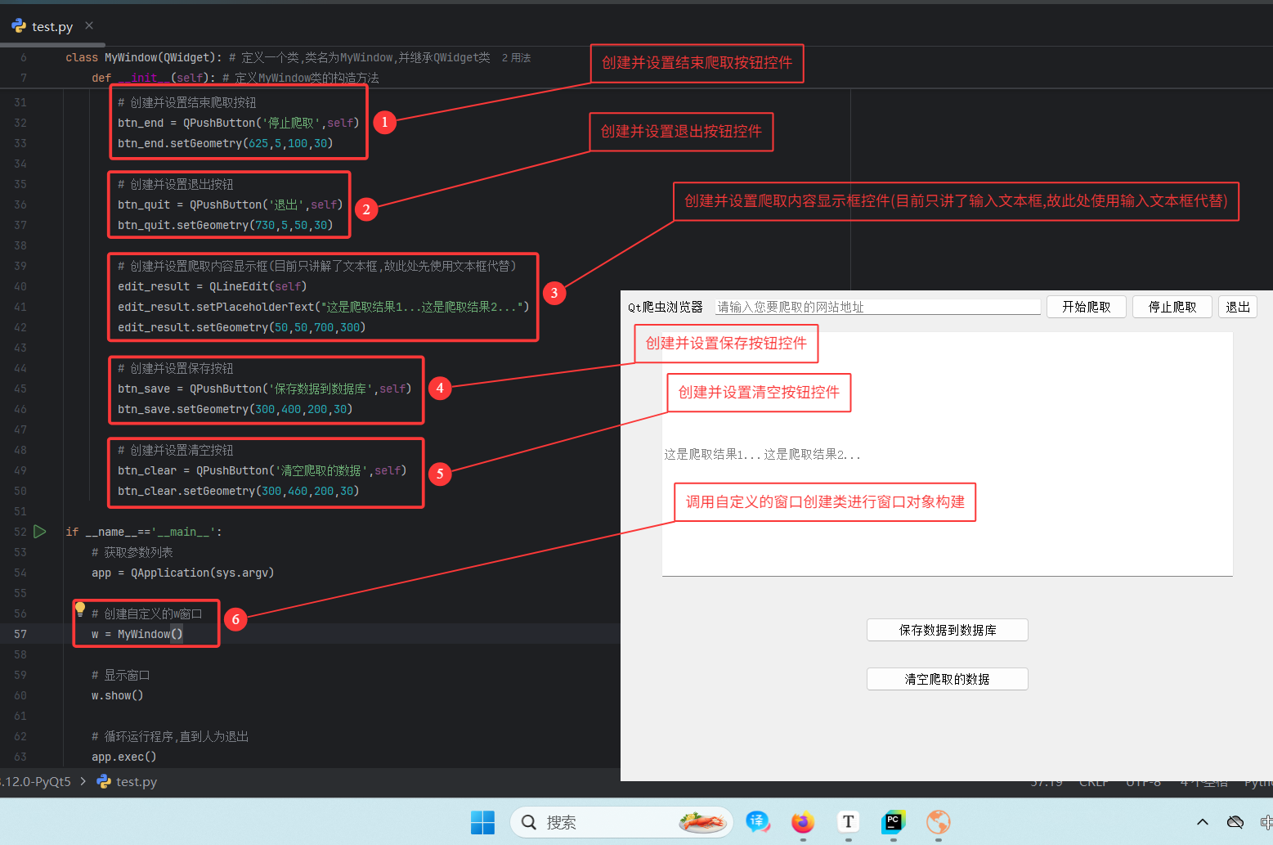This screenshot has width=1273, height=845.
Task: Click line 57 code 'w = MyWindow()'
Action: pos(137,634)
